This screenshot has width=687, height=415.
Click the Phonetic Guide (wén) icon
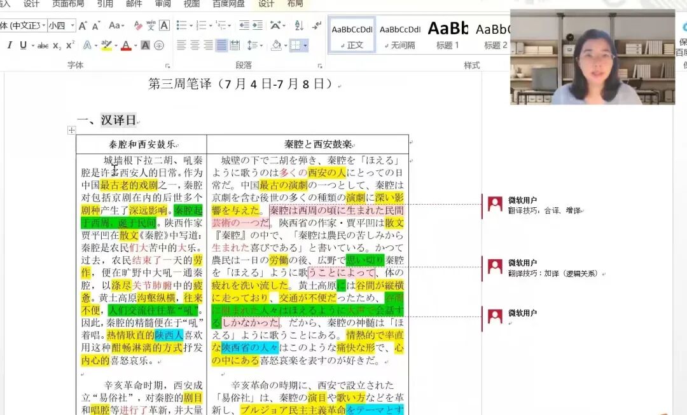tap(151, 25)
